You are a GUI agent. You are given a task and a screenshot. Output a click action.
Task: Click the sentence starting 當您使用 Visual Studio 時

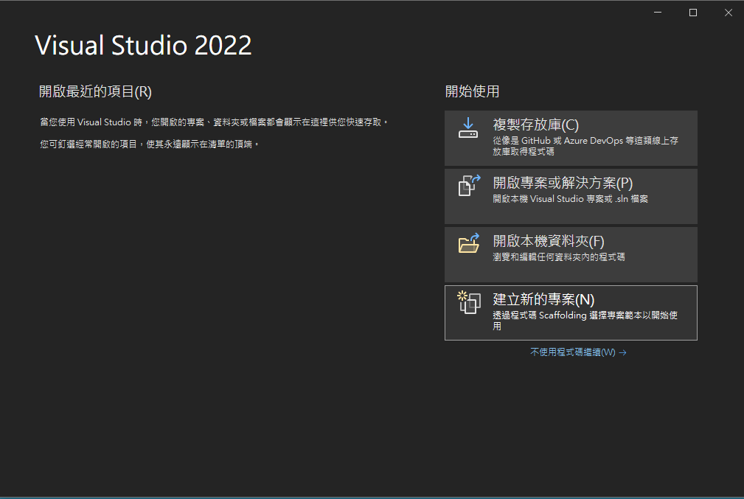214,122
